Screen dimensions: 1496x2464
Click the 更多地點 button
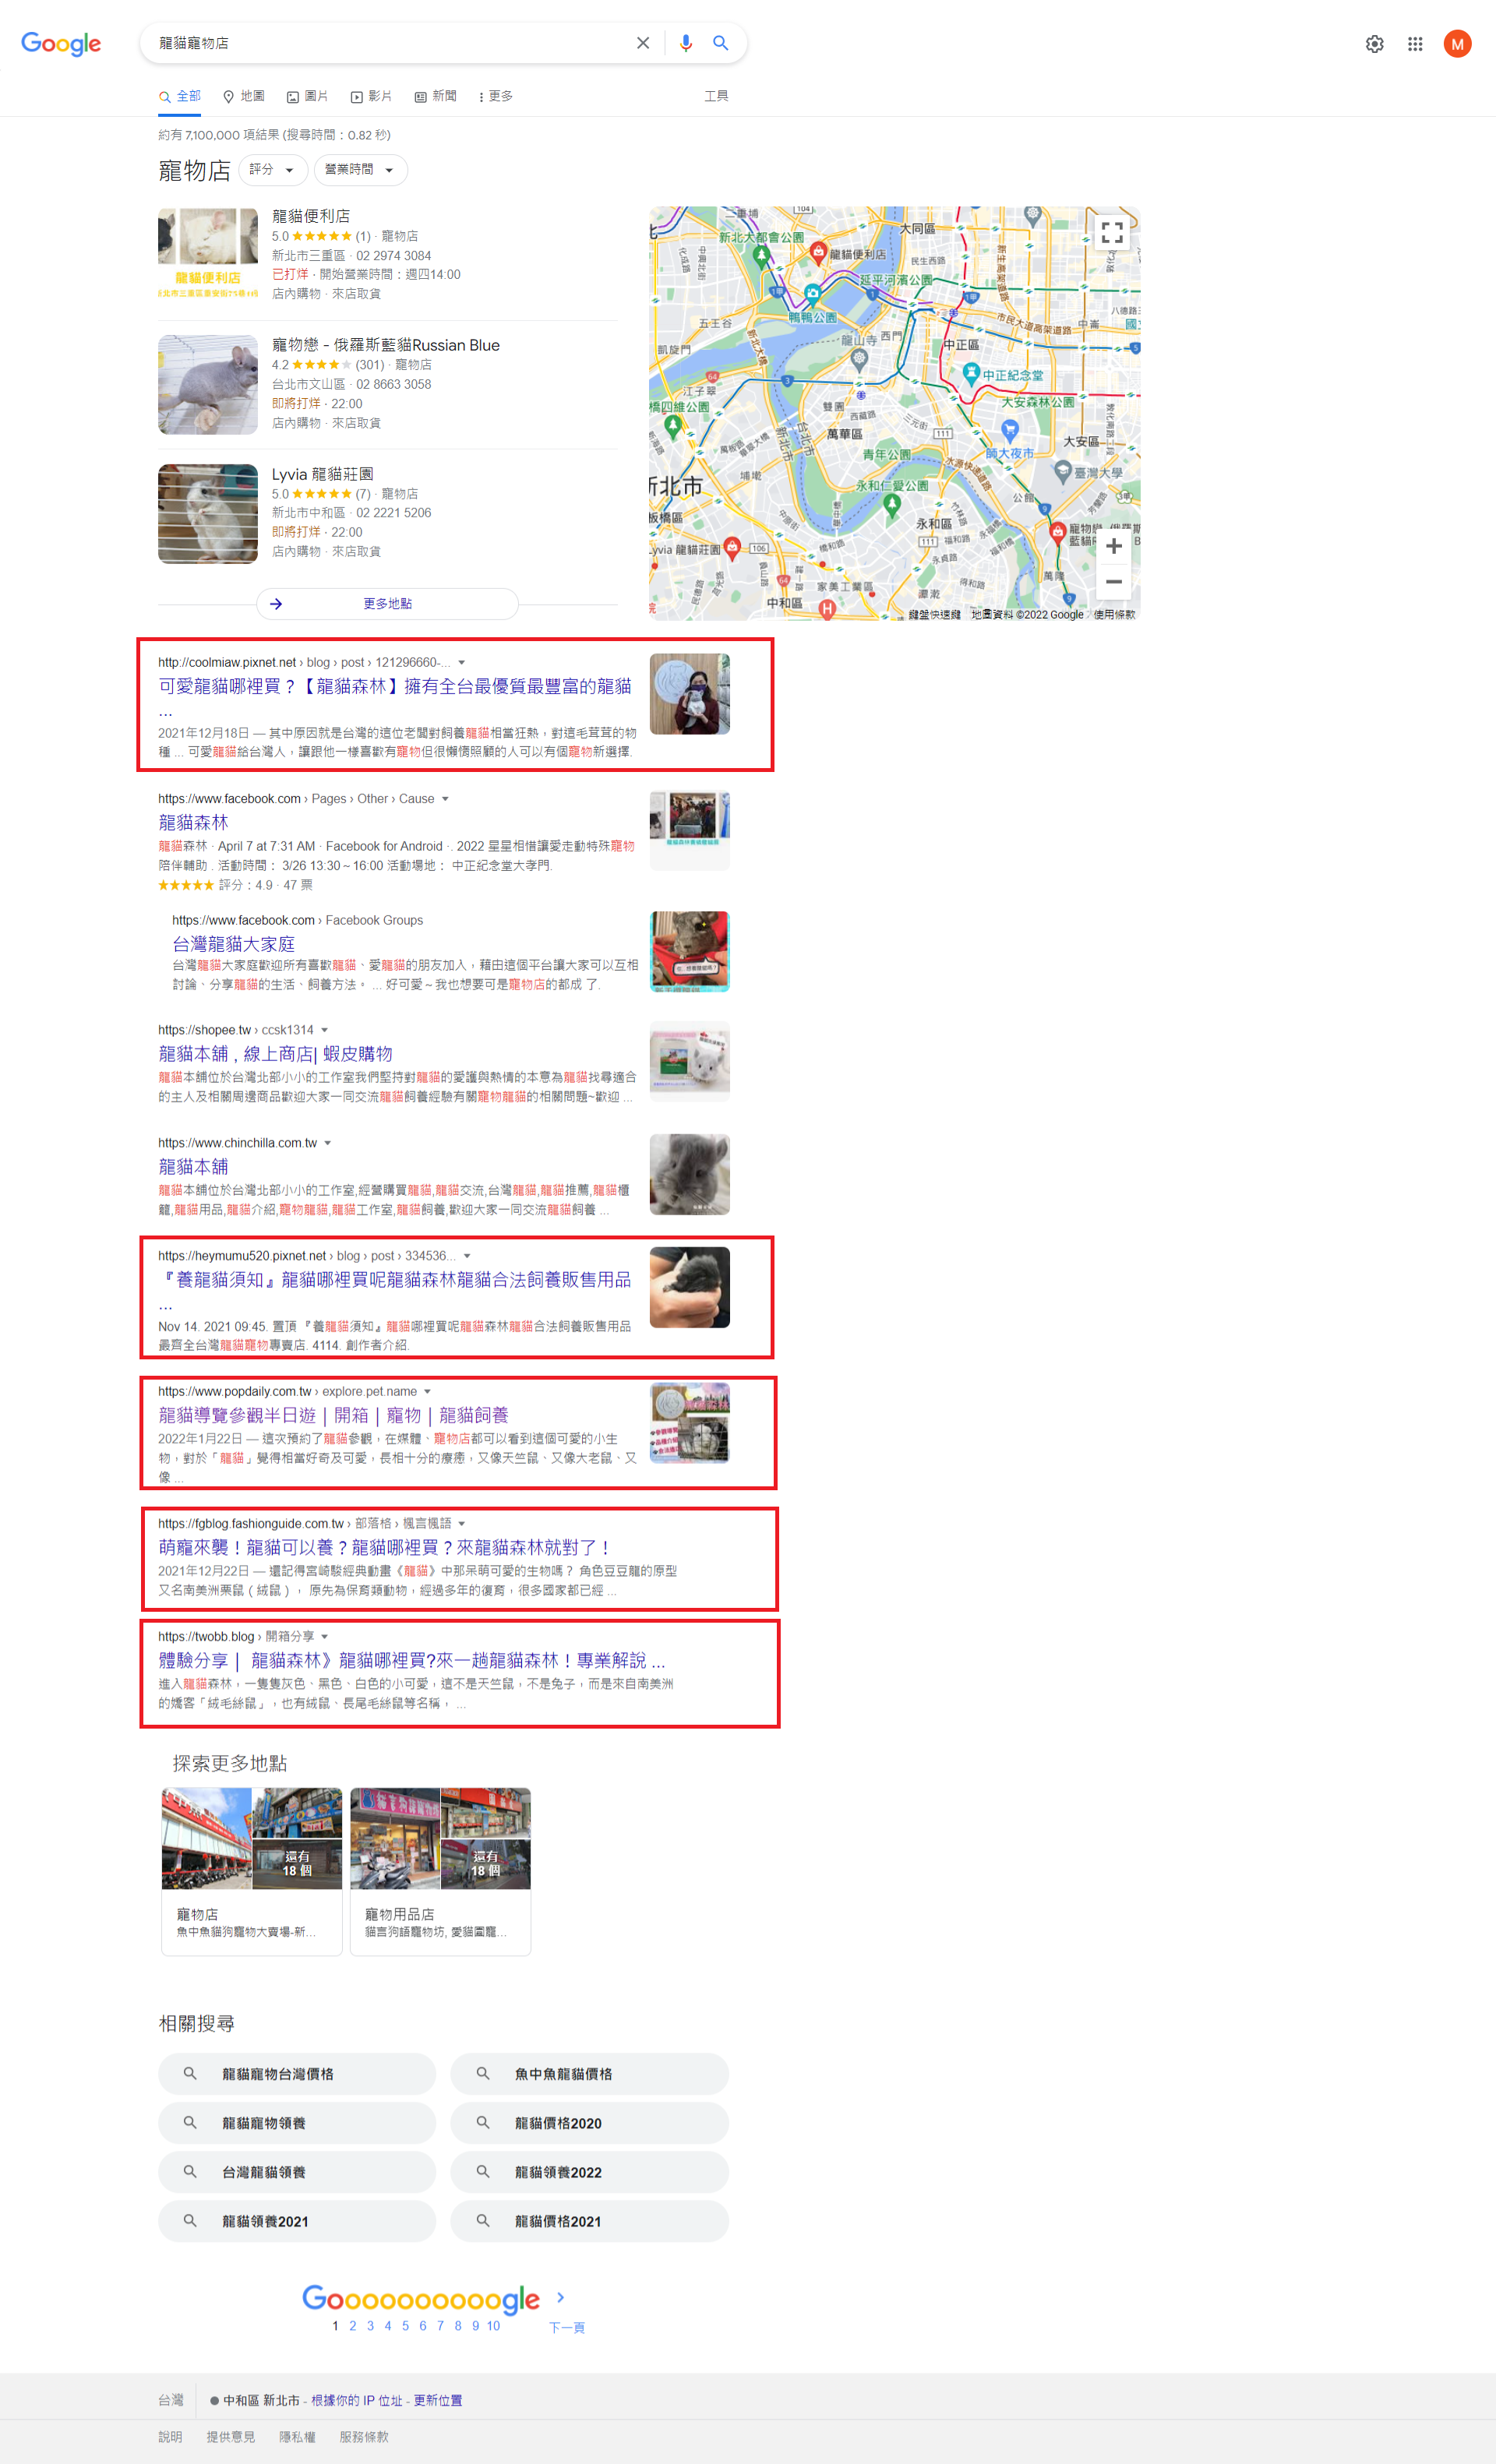pos(387,604)
